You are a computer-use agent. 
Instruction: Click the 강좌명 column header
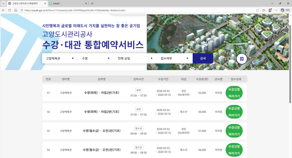[102, 79]
